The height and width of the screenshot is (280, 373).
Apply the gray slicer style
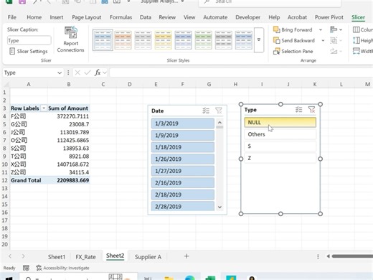[x=143, y=40]
